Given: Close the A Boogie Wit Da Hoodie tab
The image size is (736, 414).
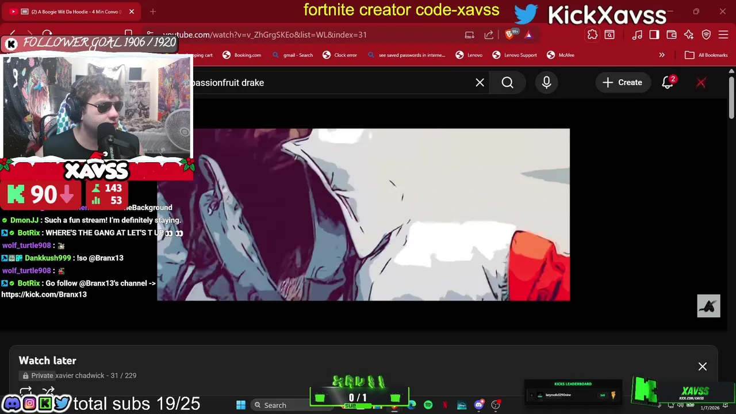Looking at the screenshot, I should pyautogui.click(x=131, y=11).
